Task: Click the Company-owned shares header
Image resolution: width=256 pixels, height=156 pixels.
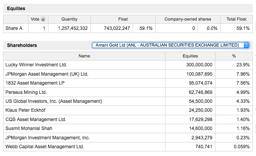Action: 188,19
